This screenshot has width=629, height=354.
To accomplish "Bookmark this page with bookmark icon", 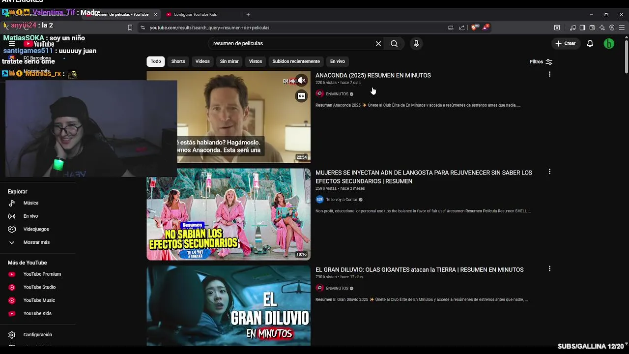I will pyautogui.click(x=130, y=28).
